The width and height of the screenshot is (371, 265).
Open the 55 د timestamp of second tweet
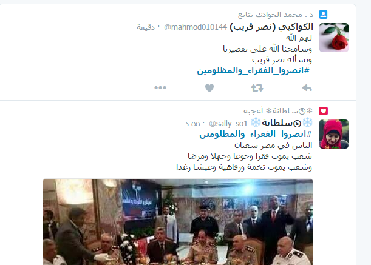click(192, 124)
